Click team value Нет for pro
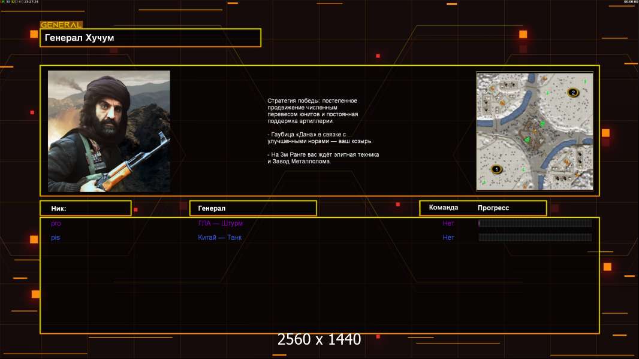 [448, 223]
